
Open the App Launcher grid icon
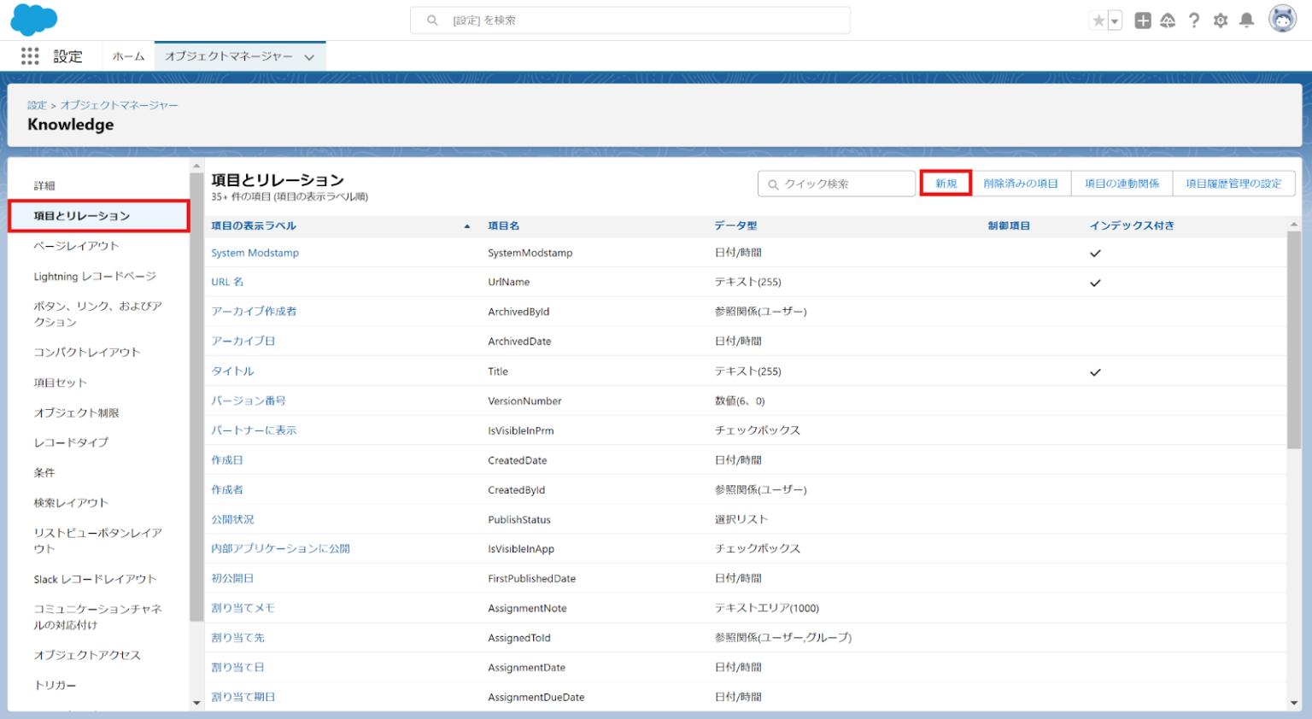(x=30, y=56)
